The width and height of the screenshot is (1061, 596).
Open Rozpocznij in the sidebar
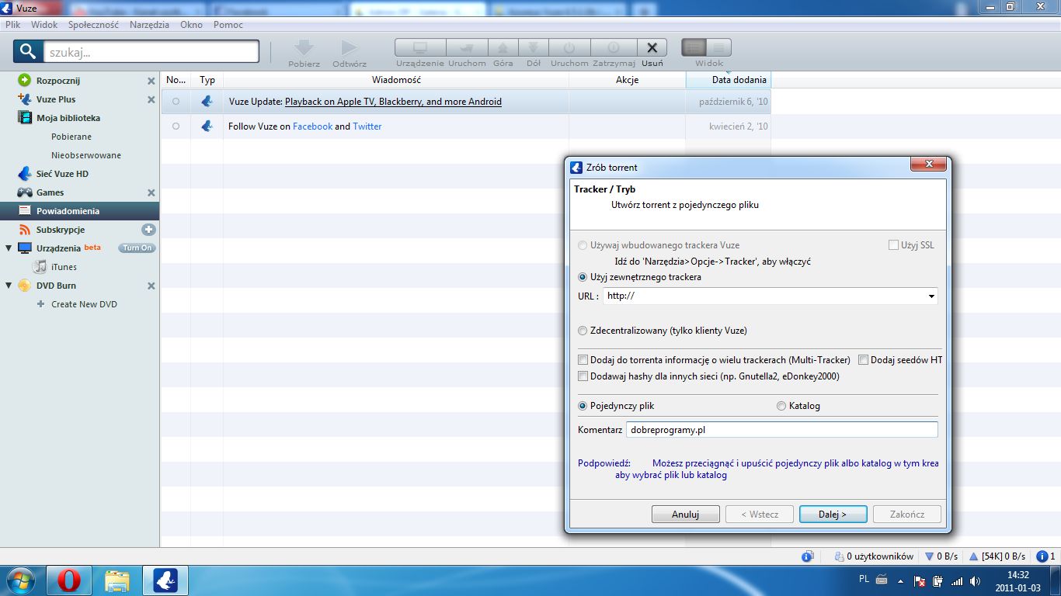[x=58, y=81]
